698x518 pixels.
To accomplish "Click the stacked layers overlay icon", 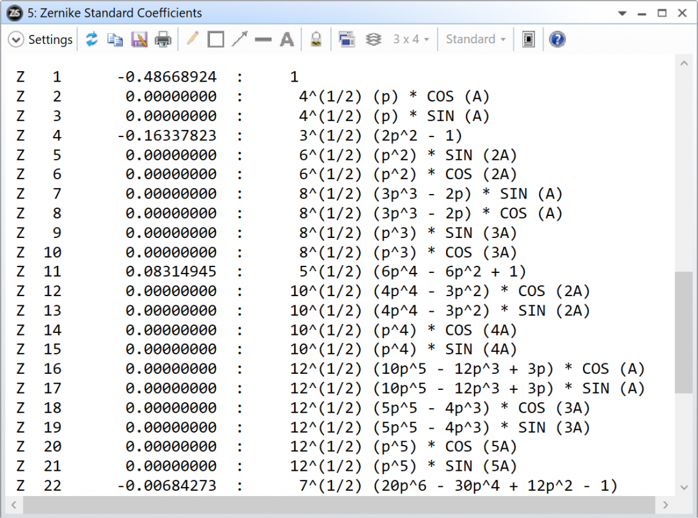I will [x=373, y=39].
